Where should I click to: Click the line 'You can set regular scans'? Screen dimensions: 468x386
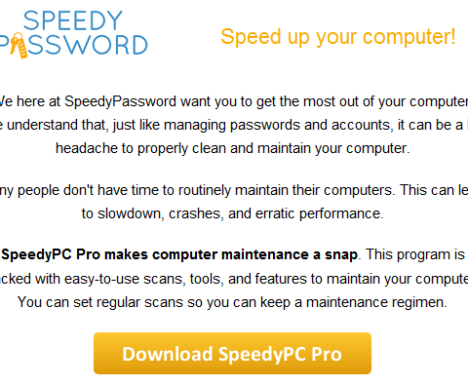[232, 302]
